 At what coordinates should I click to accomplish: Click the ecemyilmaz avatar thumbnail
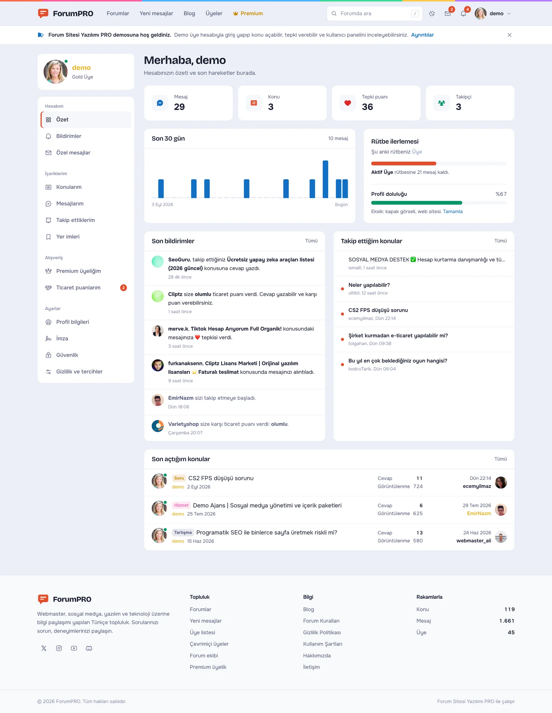[501, 482]
